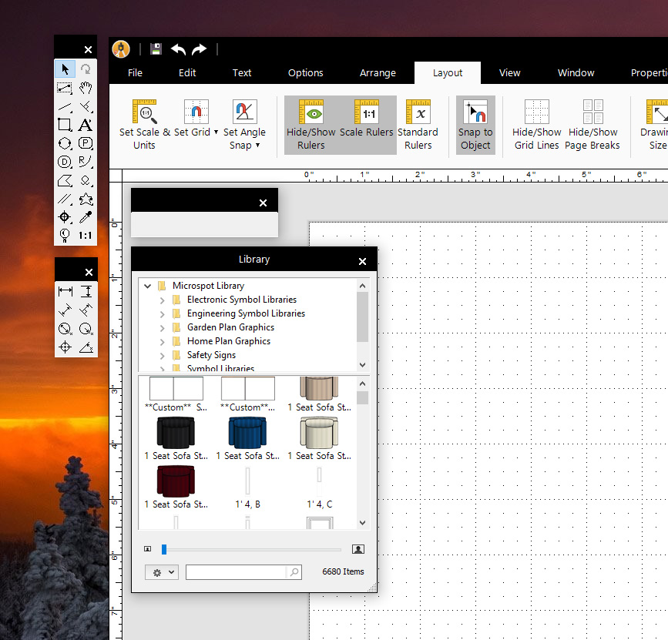This screenshot has width=668, height=640.
Task: Open the Arrange menu tab
Action: click(x=378, y=73)
